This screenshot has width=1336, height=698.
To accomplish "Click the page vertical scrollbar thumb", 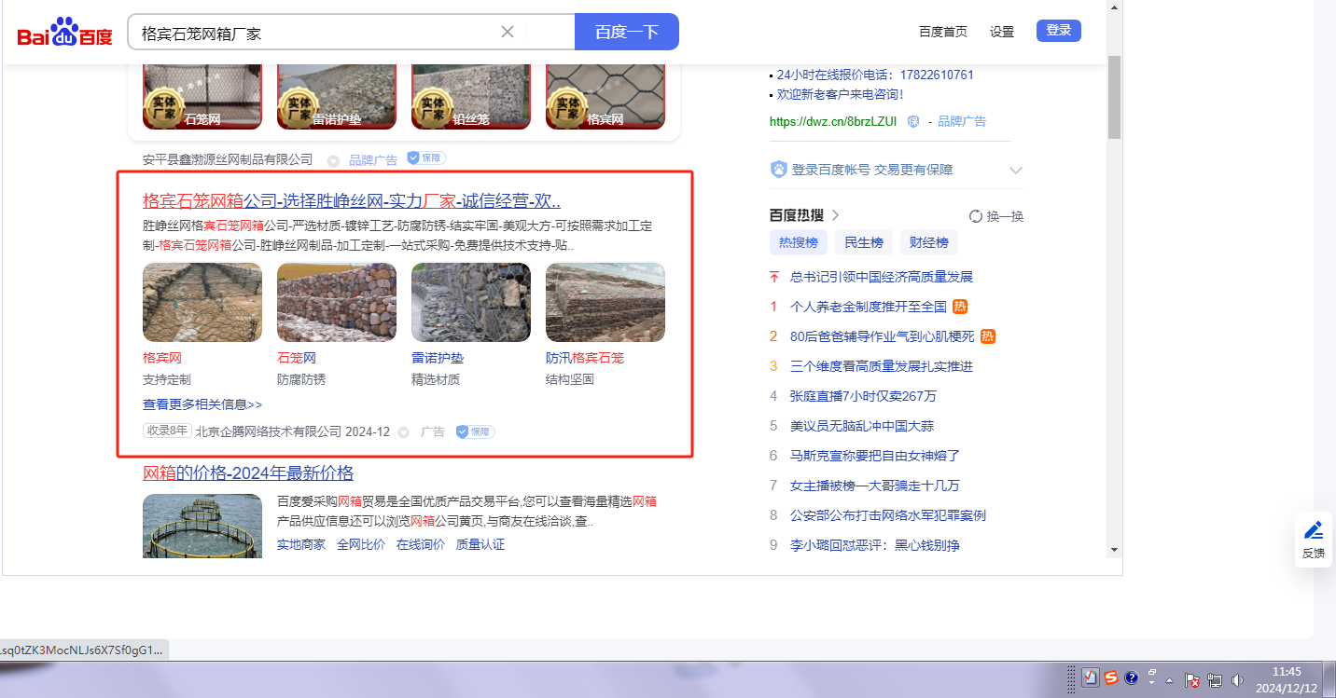I will (x=1114, y=97).
